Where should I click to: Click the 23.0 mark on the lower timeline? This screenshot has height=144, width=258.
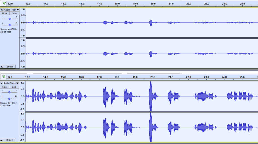[206, 77]
